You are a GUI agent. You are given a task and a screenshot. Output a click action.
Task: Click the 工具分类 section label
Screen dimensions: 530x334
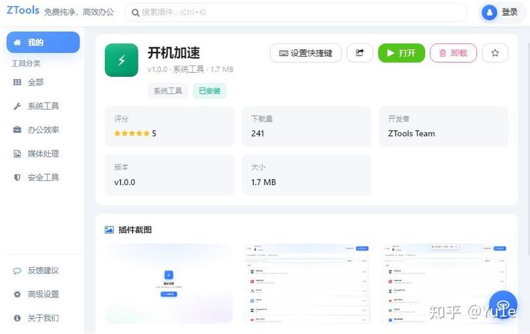[26, 63]
